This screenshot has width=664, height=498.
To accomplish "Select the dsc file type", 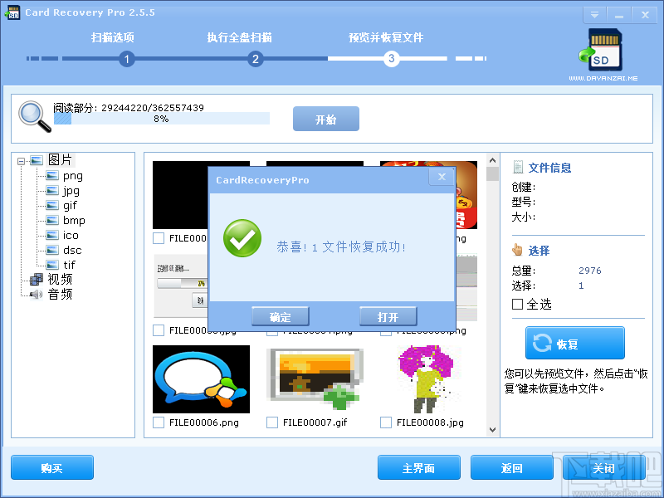I will 72,251.
